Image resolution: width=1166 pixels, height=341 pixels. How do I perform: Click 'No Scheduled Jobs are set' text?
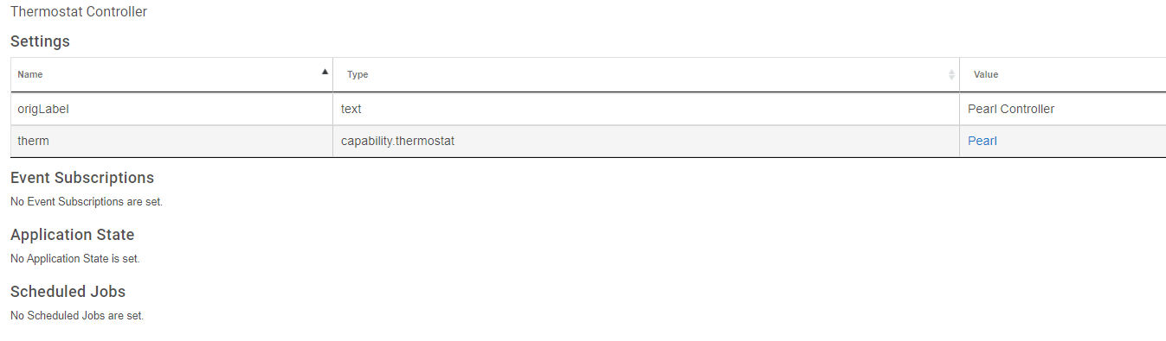point(77,316)
